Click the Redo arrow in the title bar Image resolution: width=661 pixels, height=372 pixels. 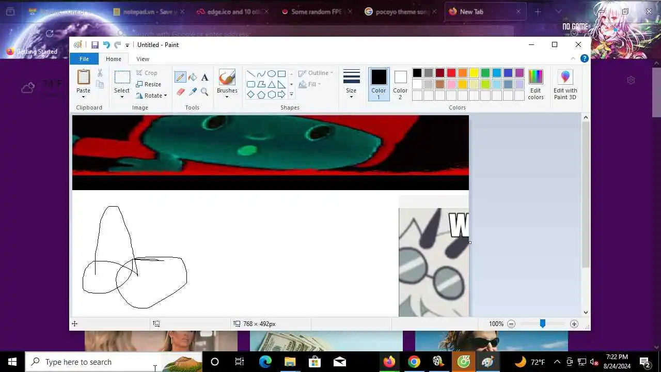pos(117,45)
